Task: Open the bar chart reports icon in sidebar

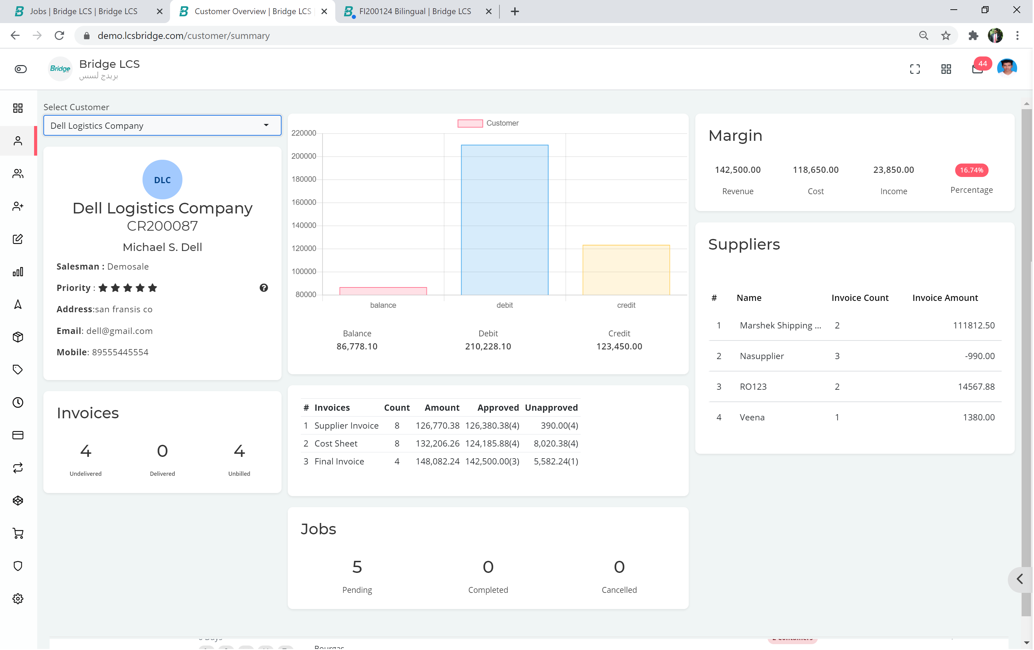Action: (x=18, y=272)
